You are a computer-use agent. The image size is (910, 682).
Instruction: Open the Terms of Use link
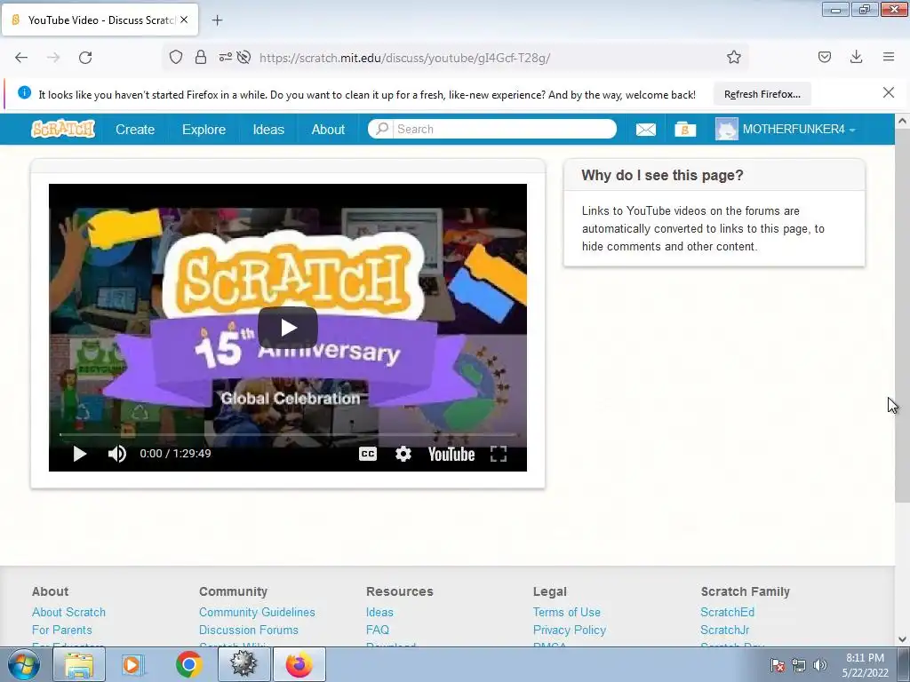coord(566,613)
